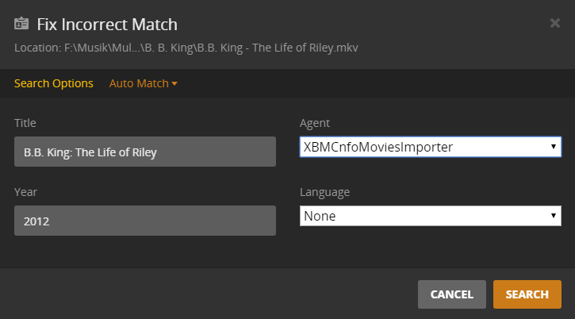Click the Language field label
Screen dimensions: 575x319
(324, 192)
